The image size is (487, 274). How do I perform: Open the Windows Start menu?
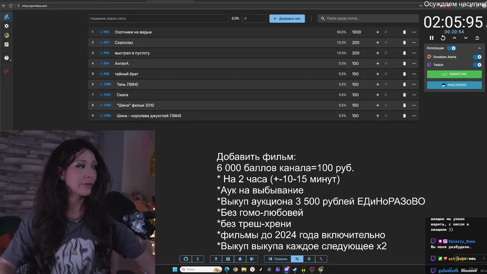pos(175,269)
